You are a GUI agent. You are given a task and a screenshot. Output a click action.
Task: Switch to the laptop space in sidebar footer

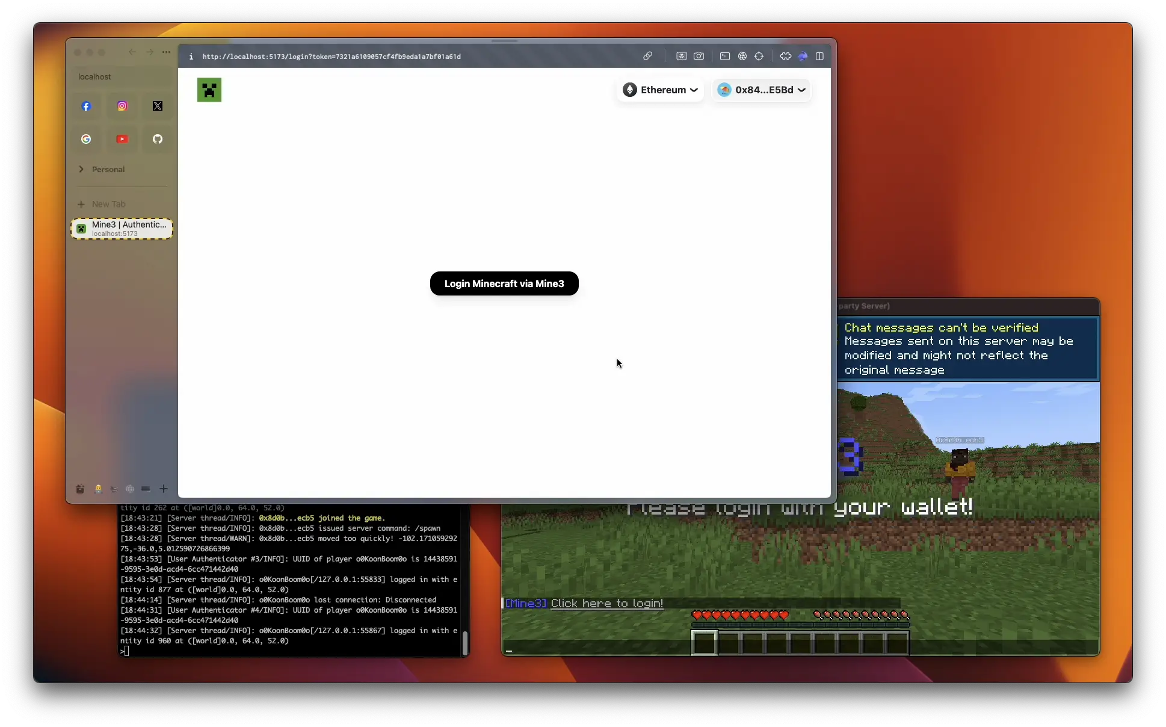coord(146,489)
